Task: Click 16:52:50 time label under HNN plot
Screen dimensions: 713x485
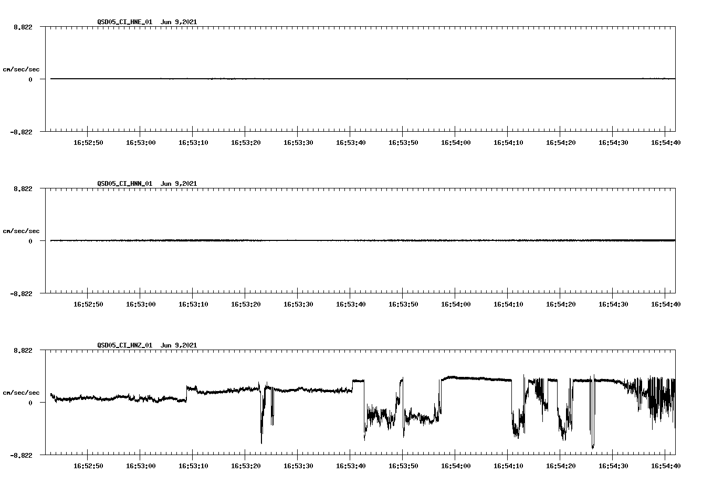Action: [88, 304]
